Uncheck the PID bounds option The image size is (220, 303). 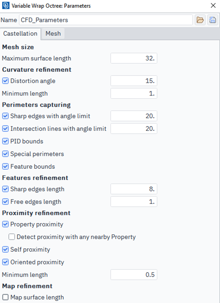pos(5,141)
